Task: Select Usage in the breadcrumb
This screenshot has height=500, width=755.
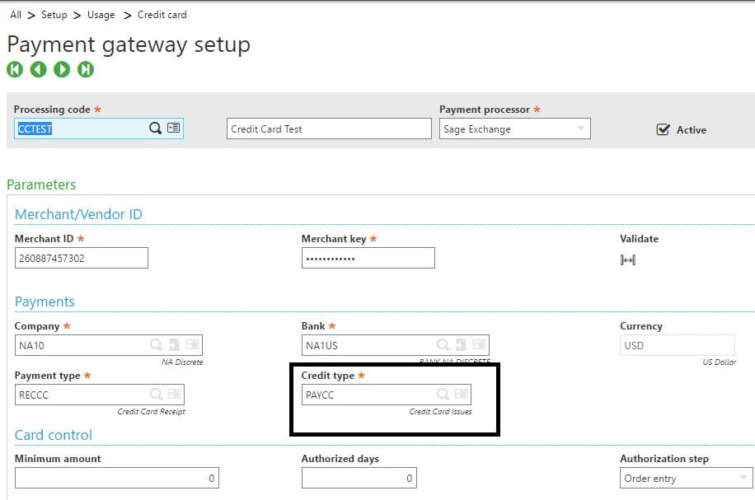Action: click(101, 14)
